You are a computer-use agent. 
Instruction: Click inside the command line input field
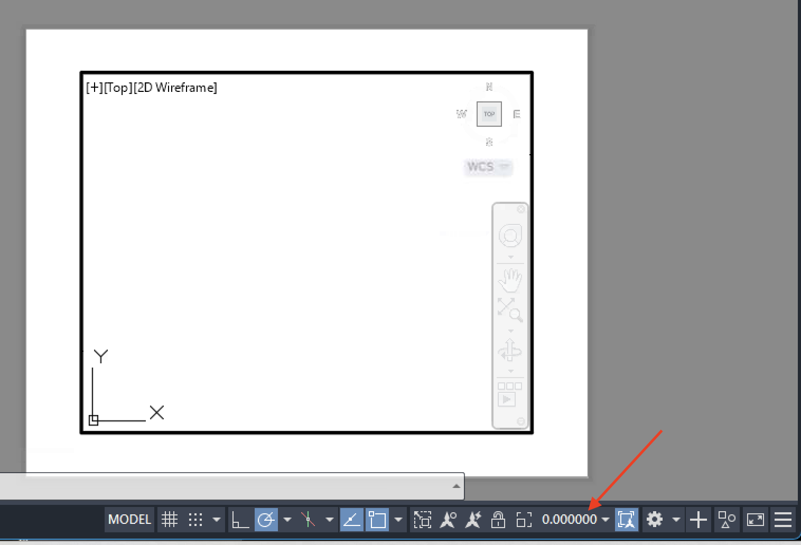click(227, 486)
